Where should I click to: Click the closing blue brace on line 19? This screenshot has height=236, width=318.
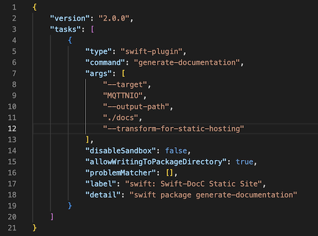pyautogui.click(x=70, y=206)
